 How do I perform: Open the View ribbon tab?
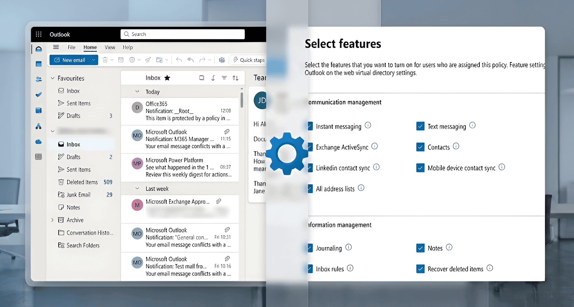pyautogui.click(x=110, y=47)
